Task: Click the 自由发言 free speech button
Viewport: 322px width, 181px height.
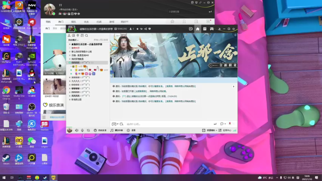Action: 100,130
